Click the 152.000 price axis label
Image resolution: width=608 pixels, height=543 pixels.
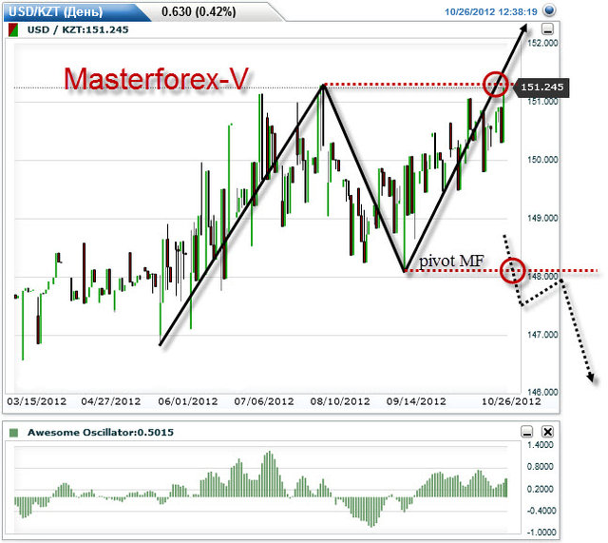tap(542, 43)
